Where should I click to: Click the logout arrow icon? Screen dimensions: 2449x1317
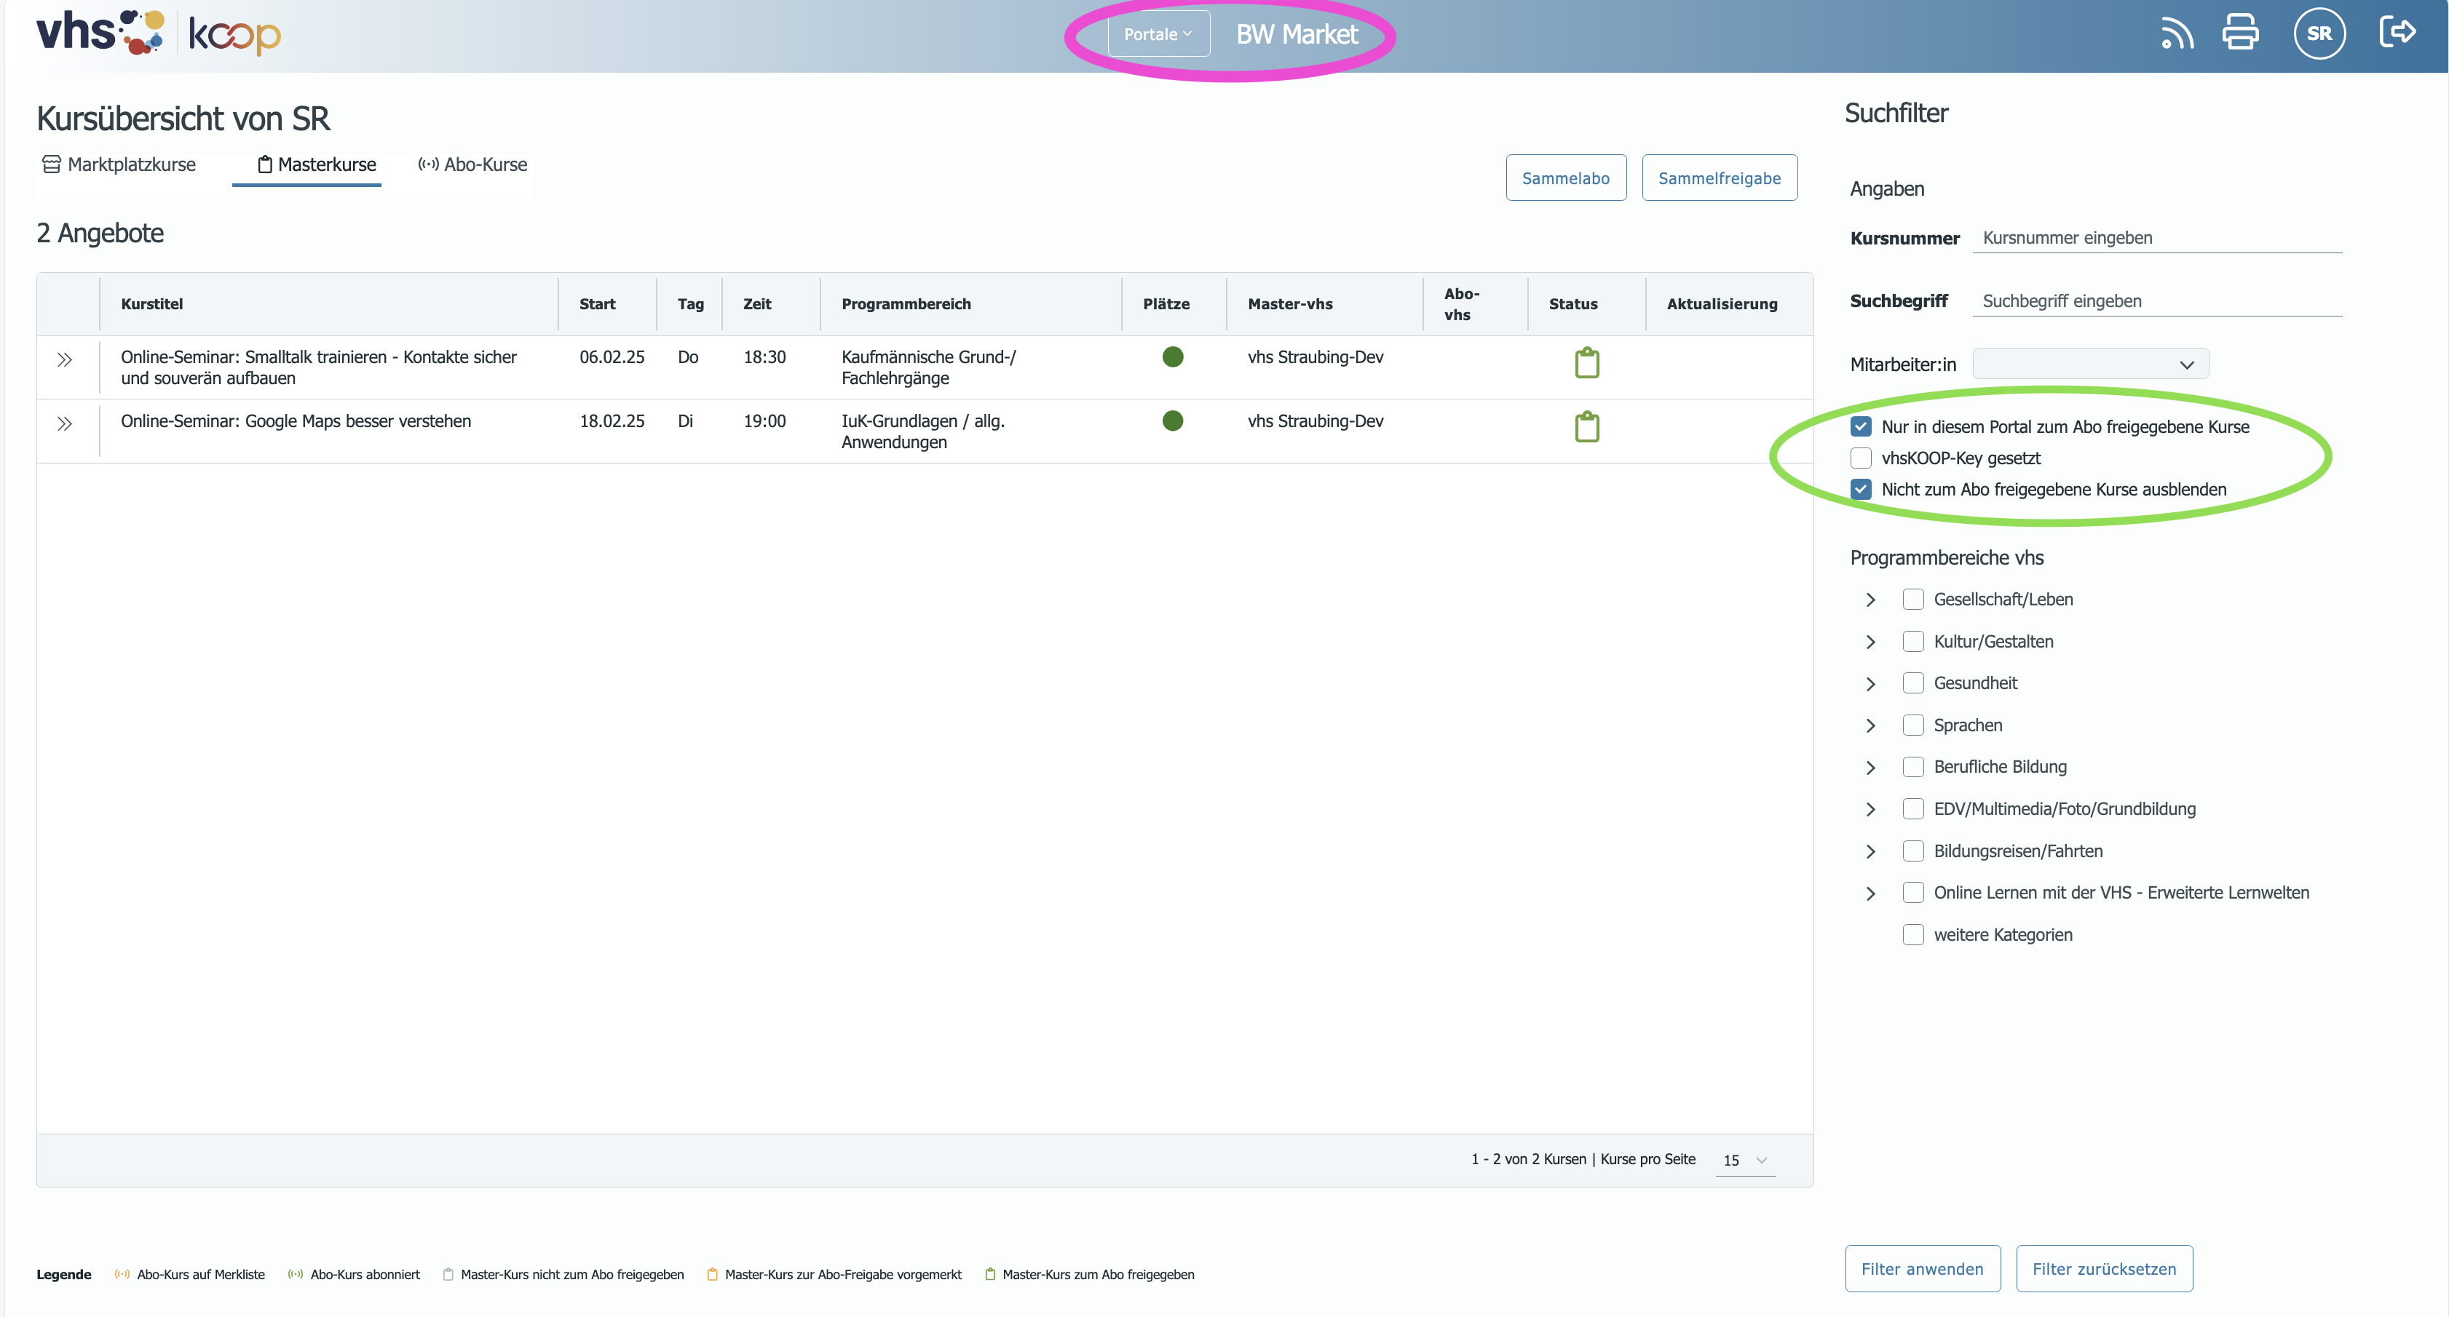pyautogui.click(x=2397, y=32)
